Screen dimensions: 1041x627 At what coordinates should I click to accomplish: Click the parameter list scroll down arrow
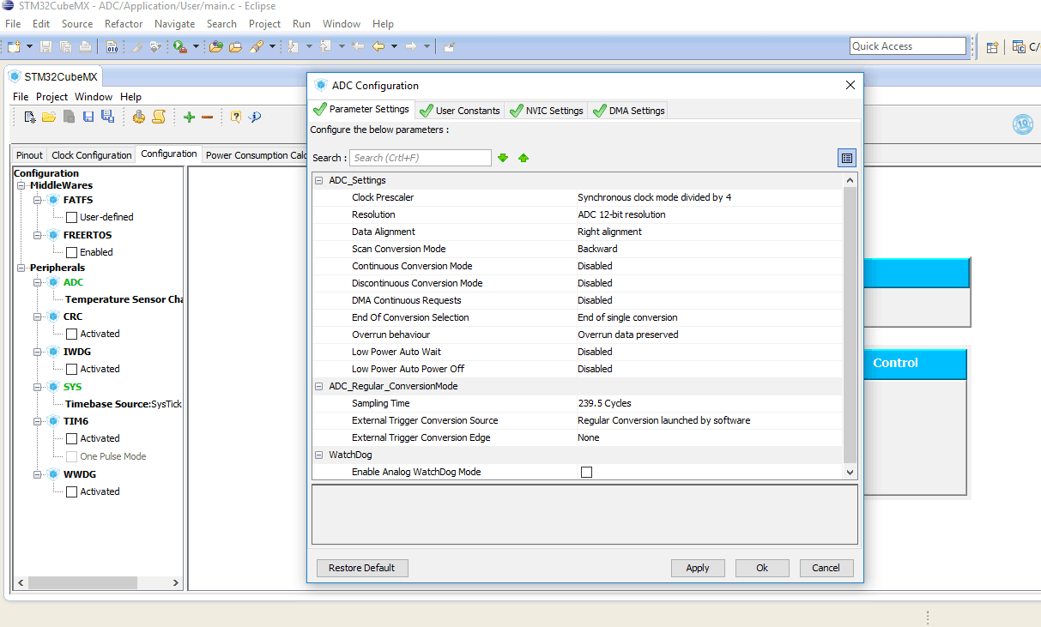pos(850,472)
